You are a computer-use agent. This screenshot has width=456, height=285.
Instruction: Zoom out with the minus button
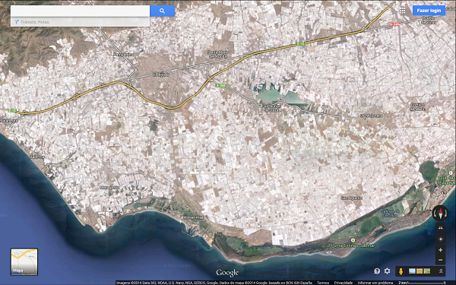click(x=441, y=260)
